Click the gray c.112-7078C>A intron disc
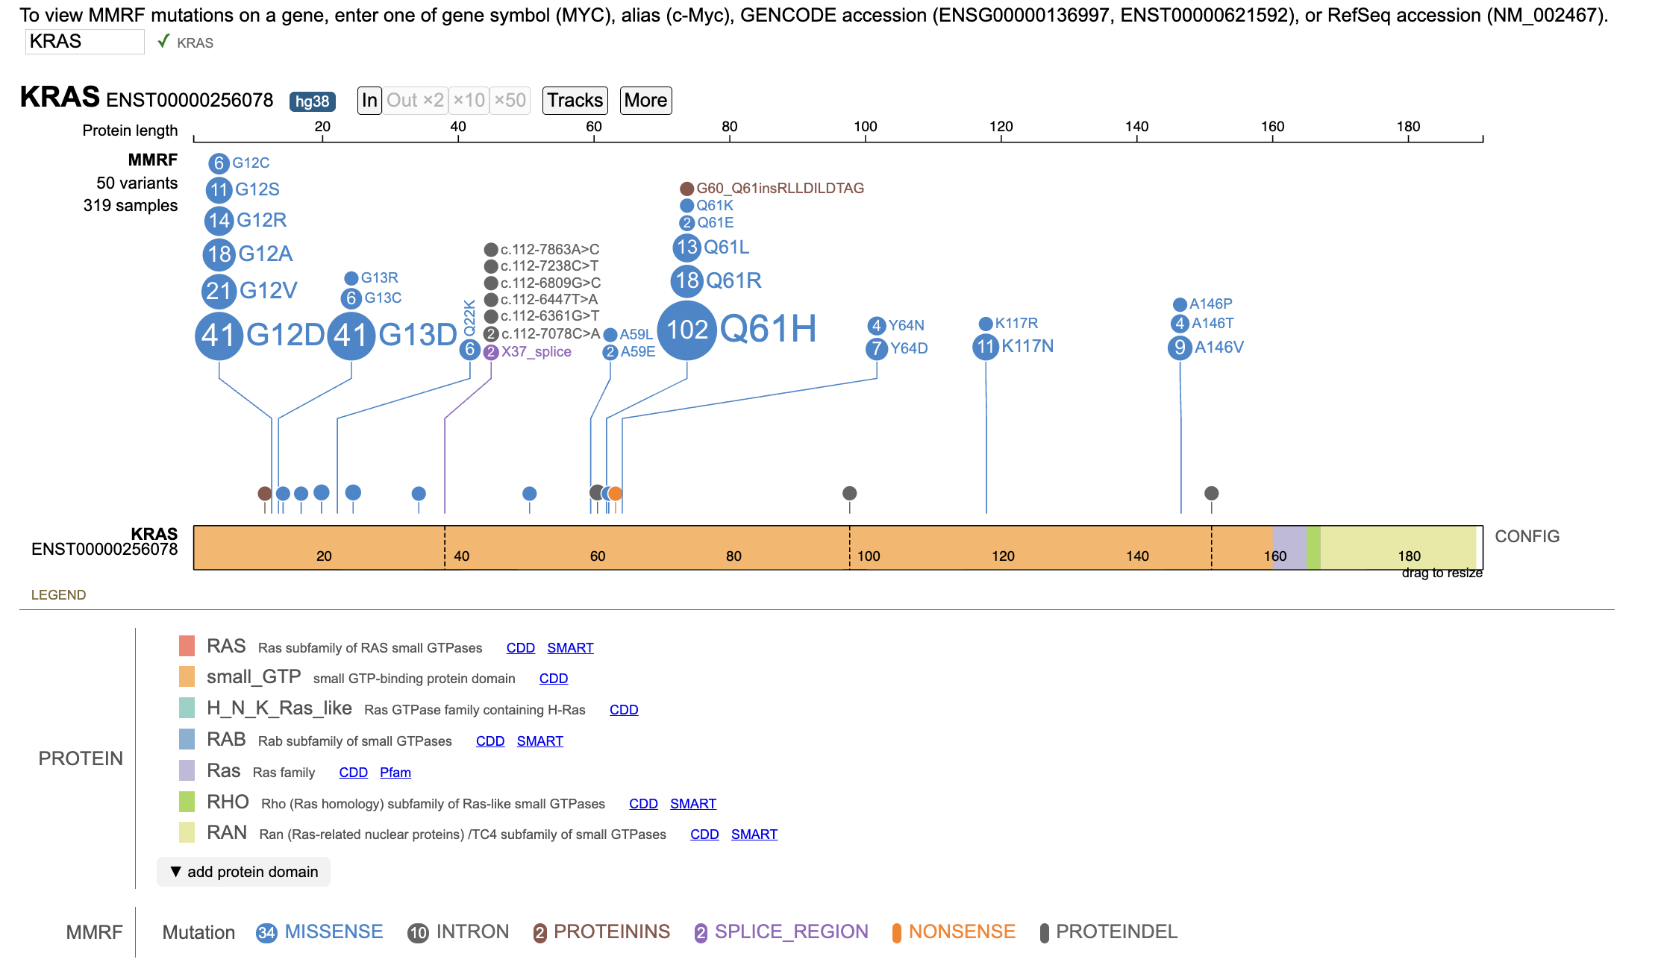Screen dimensions: 1661x968 click(490, 334)
